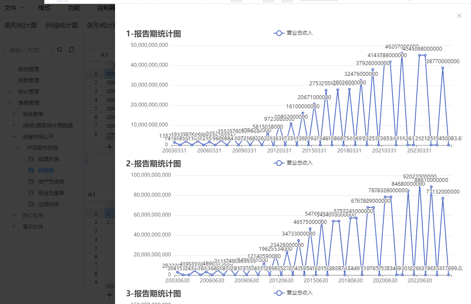Toggle 营业总收入 legend in chart 2

293,163
